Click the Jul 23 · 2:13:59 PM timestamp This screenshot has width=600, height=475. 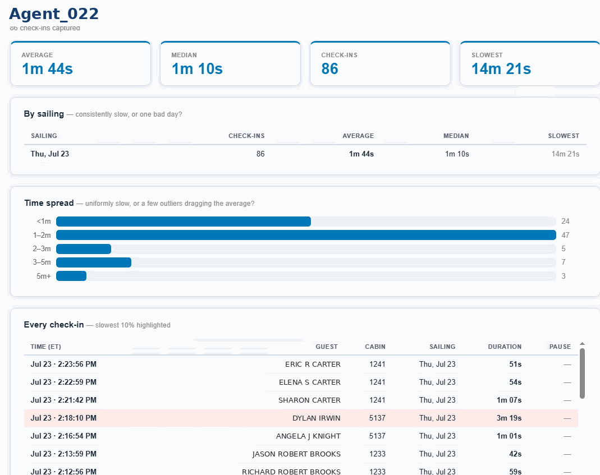click(x=63, y=454)
